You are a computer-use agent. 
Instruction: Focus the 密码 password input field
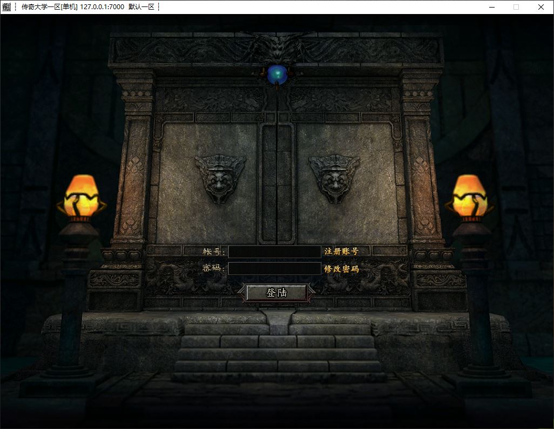274,268
